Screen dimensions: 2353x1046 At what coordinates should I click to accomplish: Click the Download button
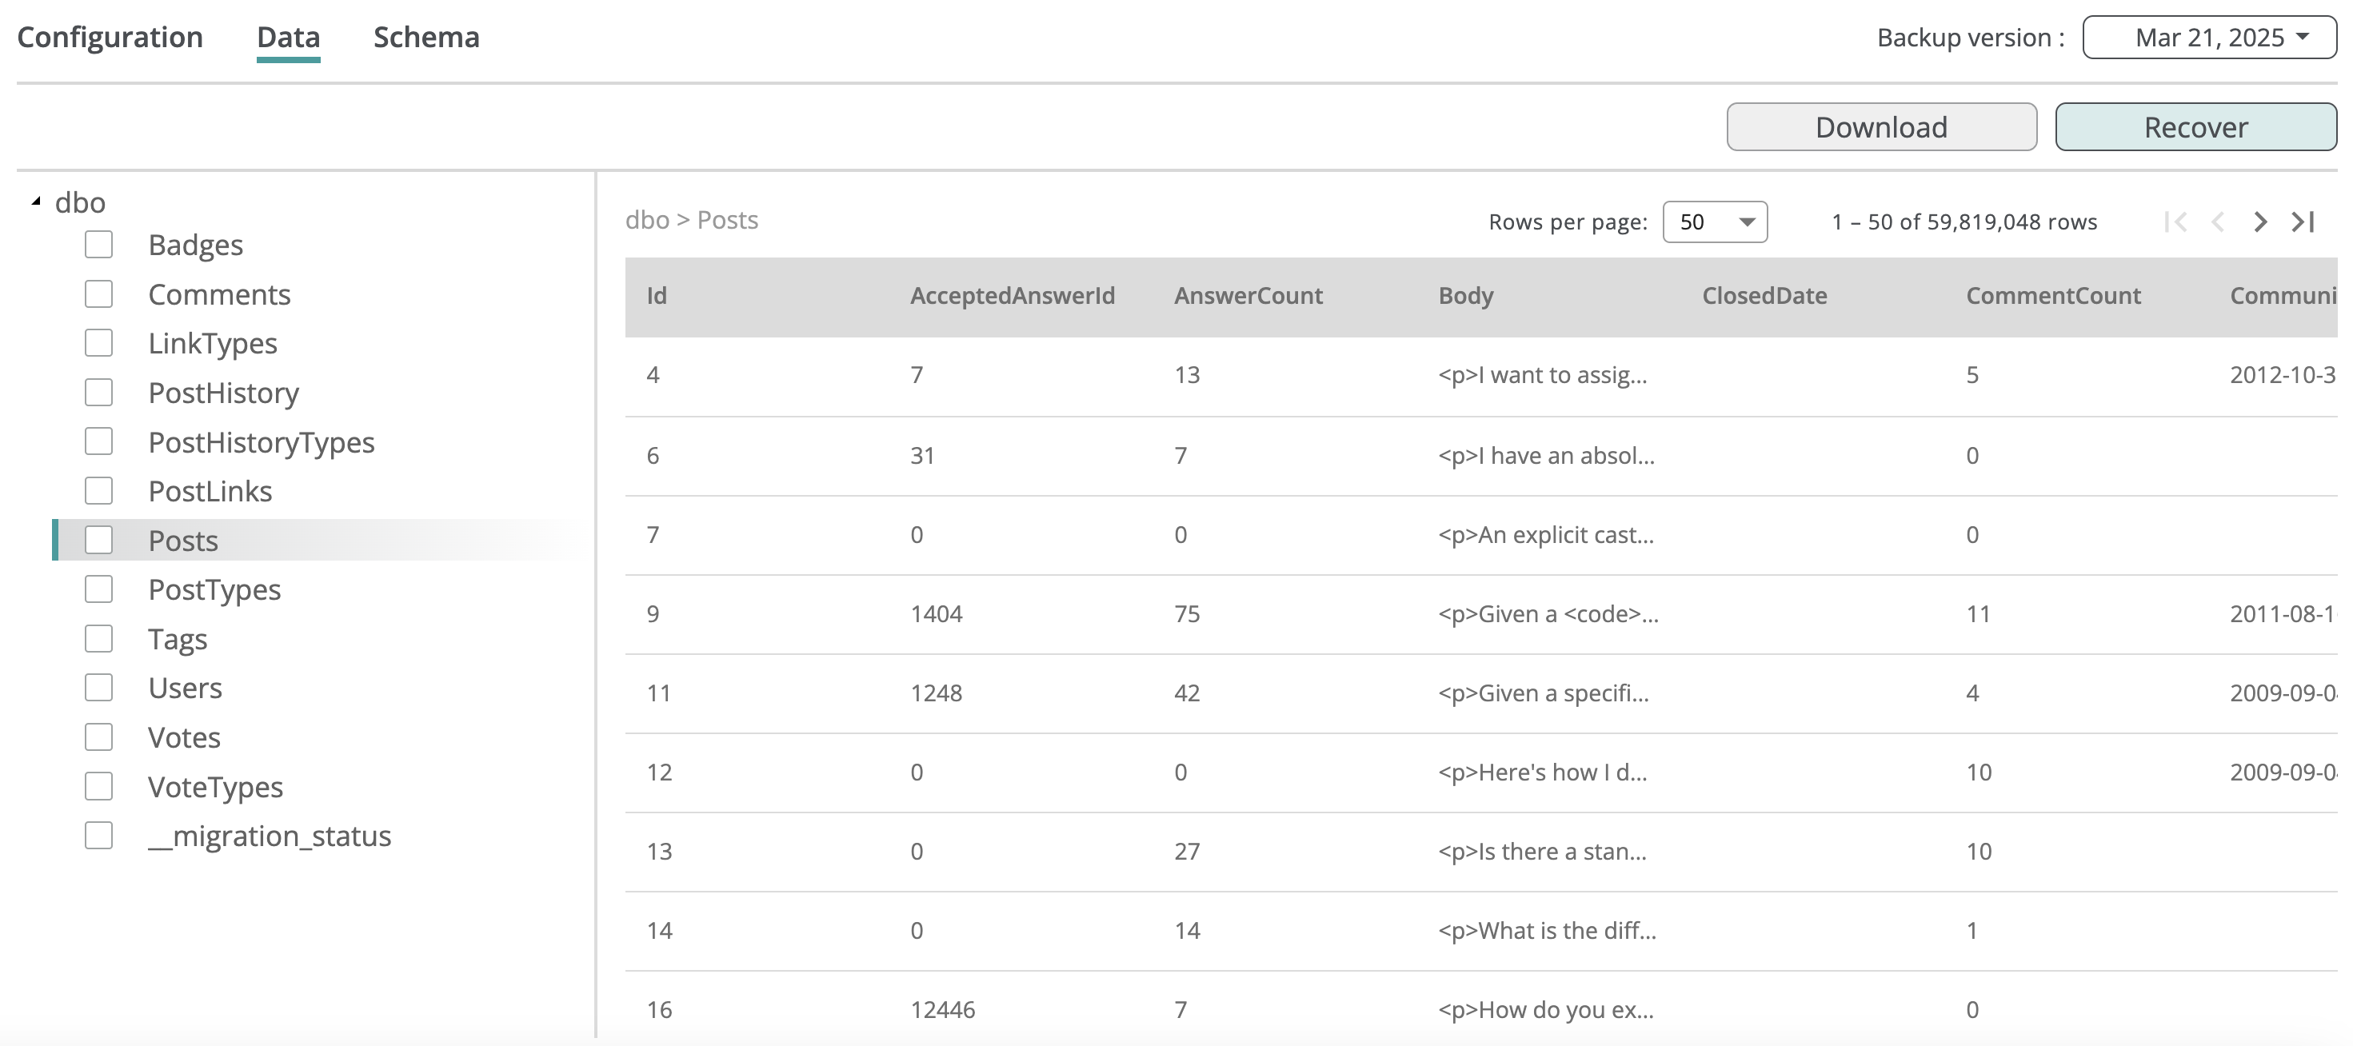tap(1881, 127)
